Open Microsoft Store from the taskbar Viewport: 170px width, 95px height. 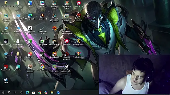pos(34,93)
